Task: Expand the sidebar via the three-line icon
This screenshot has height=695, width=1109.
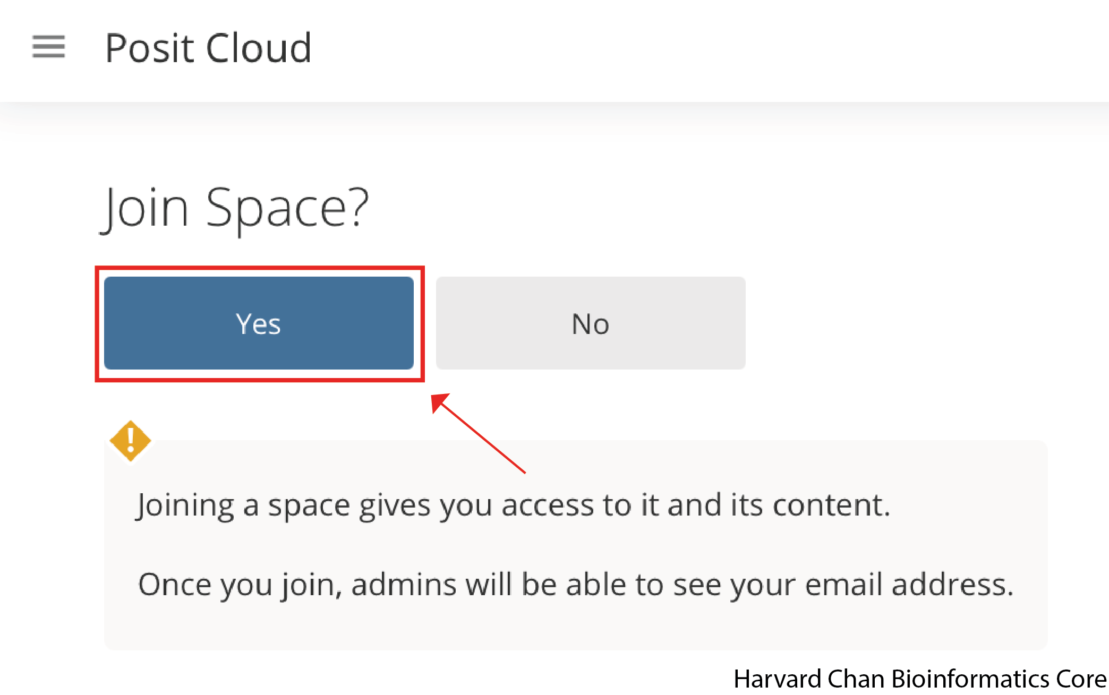Action: coord(48,47)
